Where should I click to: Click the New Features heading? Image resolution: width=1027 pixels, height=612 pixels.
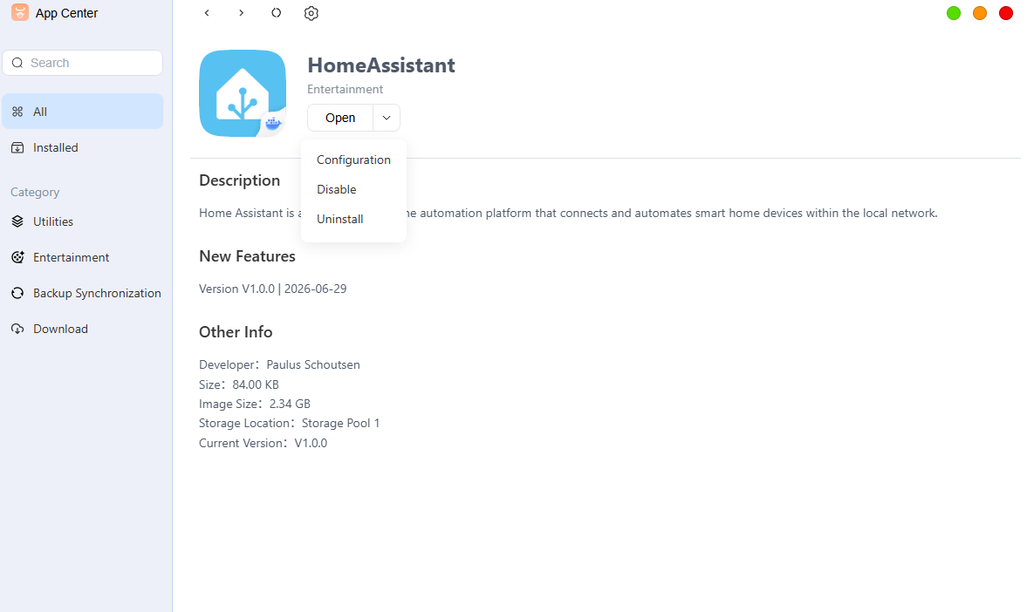247,256
